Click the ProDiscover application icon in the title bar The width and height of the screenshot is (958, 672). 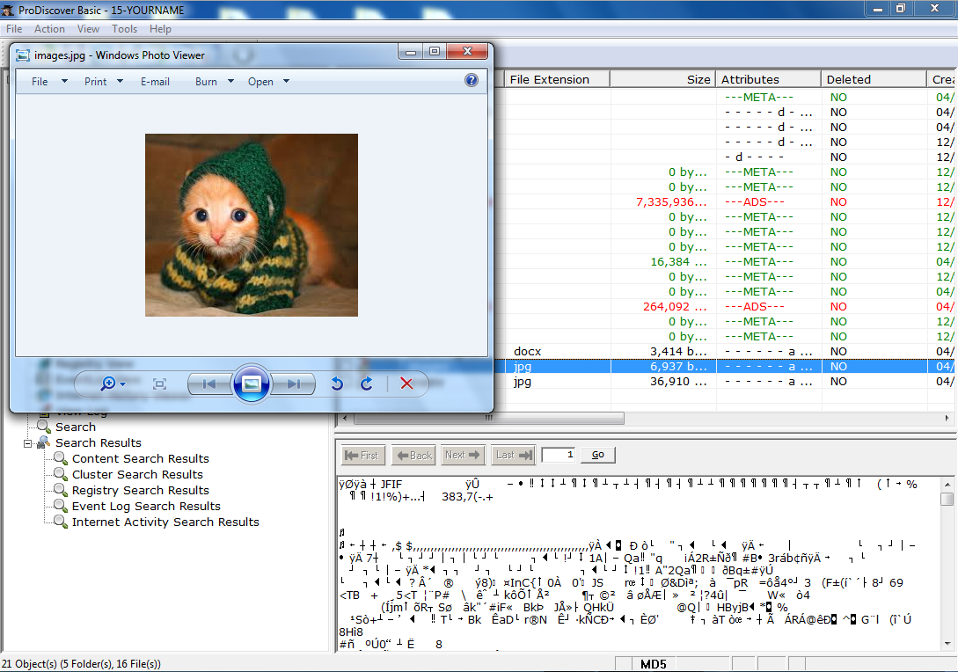8,10
